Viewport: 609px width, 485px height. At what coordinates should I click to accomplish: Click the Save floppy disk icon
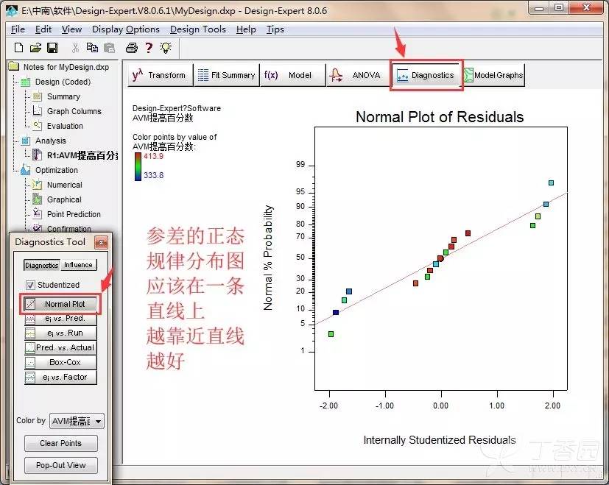pyautogui.click(x=52, y=47)
